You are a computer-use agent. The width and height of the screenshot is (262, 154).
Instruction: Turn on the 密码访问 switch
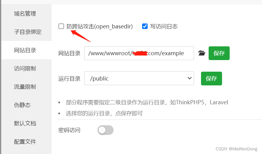(106, 130)
